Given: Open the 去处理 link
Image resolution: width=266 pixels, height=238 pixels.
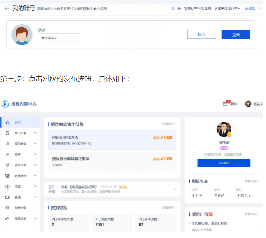Looking at the screenshot, I should point(250,8).
